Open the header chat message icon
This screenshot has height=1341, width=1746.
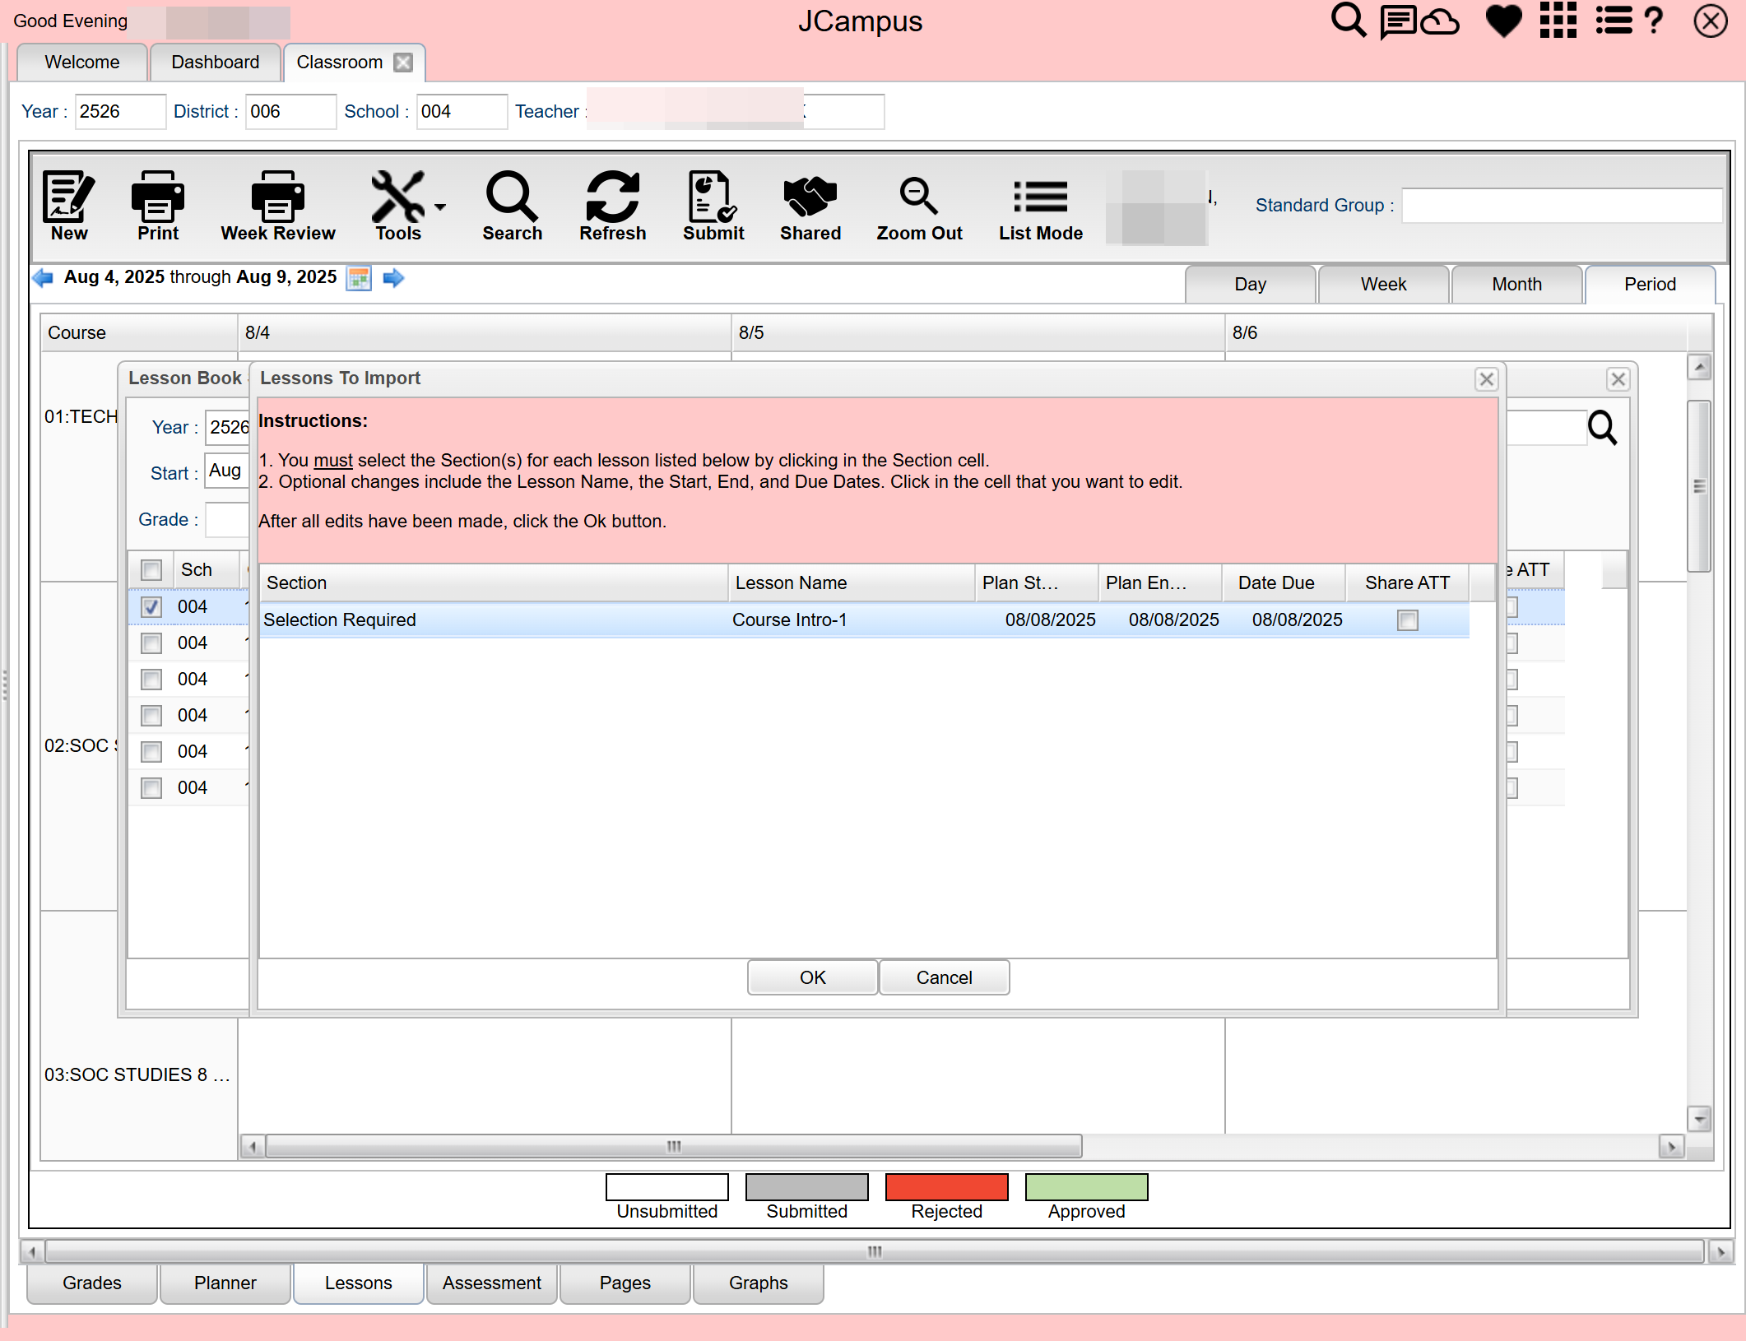(1398, 22)
